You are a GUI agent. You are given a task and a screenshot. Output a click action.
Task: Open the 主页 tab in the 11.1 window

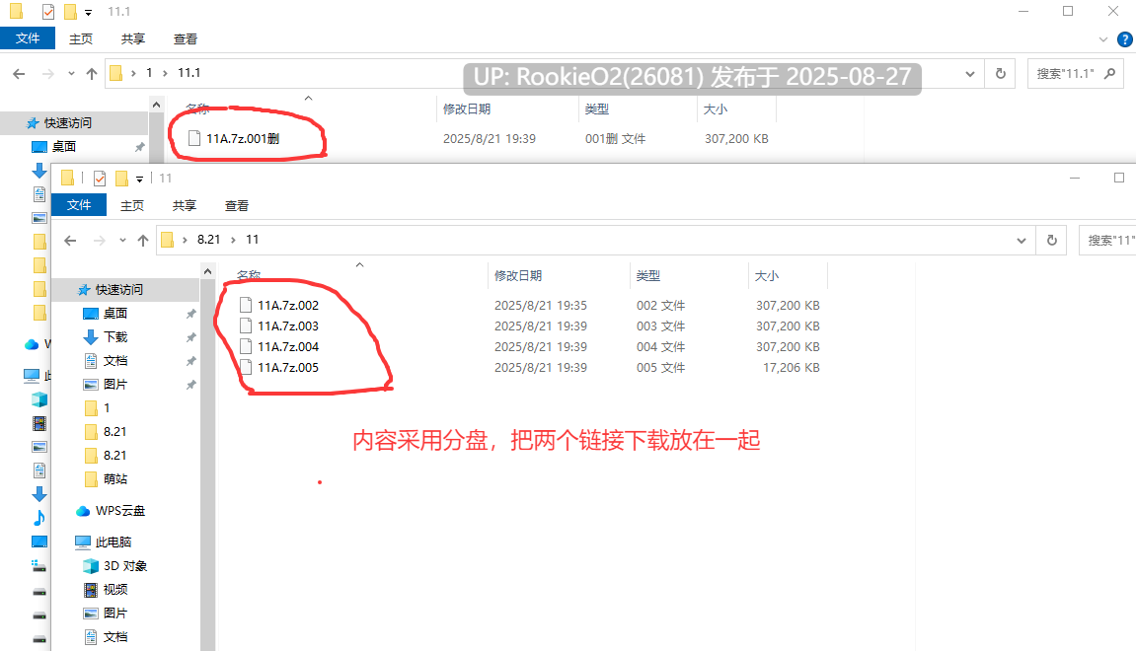click(80, 39)
